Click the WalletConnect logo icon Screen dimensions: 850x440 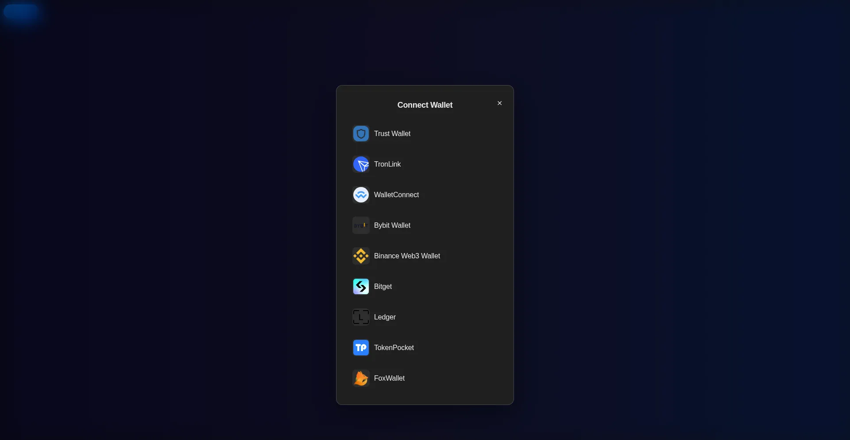[x=361, y=195]
